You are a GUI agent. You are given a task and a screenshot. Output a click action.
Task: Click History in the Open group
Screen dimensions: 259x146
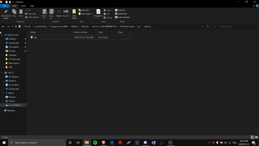[x=108, y=17]
